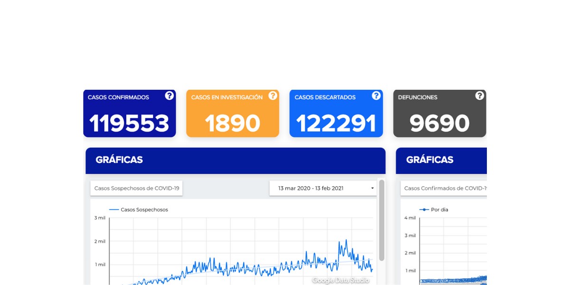Open help icon on Casos Confirmados card
The image size is (570, 285).
coord(170,96)
